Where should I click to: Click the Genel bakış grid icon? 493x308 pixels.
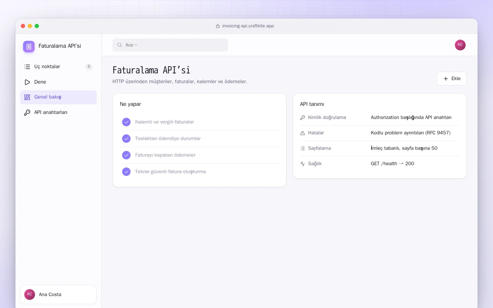pyautogui.click(x=27, y=97)
